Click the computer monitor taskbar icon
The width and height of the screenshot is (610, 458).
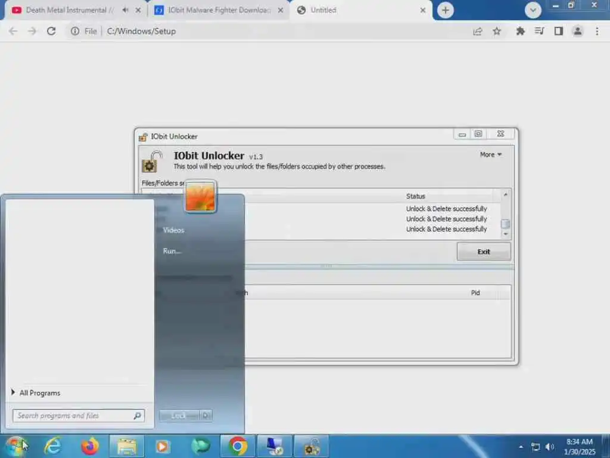[275, 446]
